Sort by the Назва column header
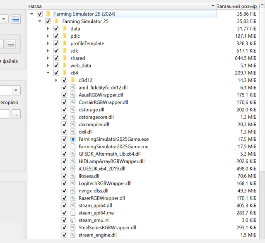Image resolution: width=265 pixels, height=243 pixels. click(x=120, y=6)
